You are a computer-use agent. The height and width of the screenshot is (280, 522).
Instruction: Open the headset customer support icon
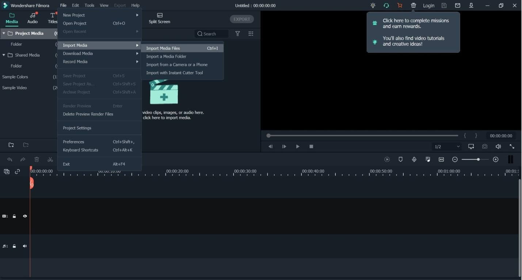(386, 5)
